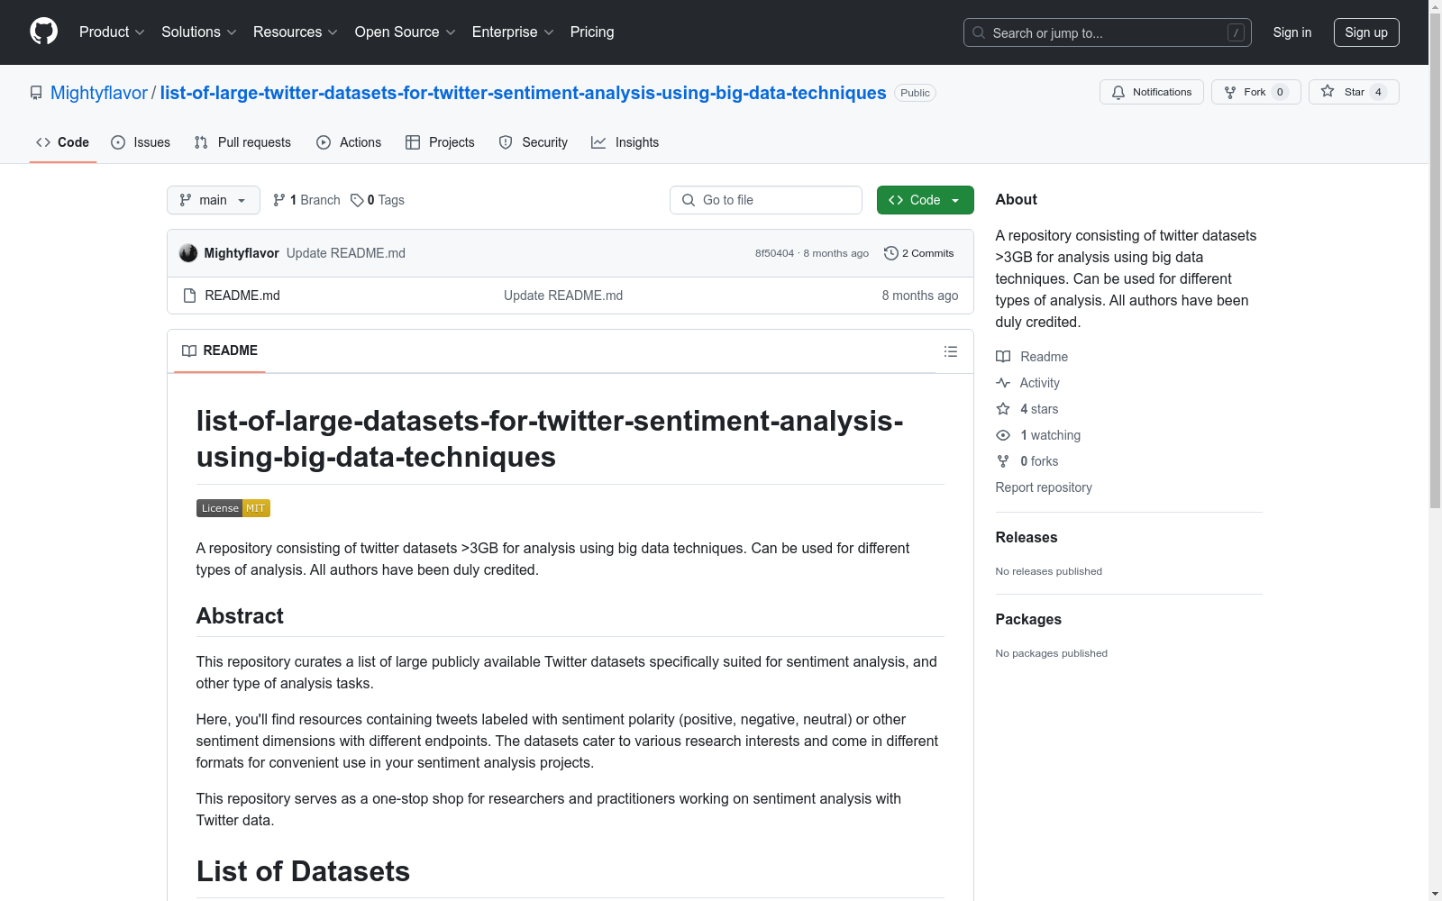Open the Releases heading link

click(1027, 537)
